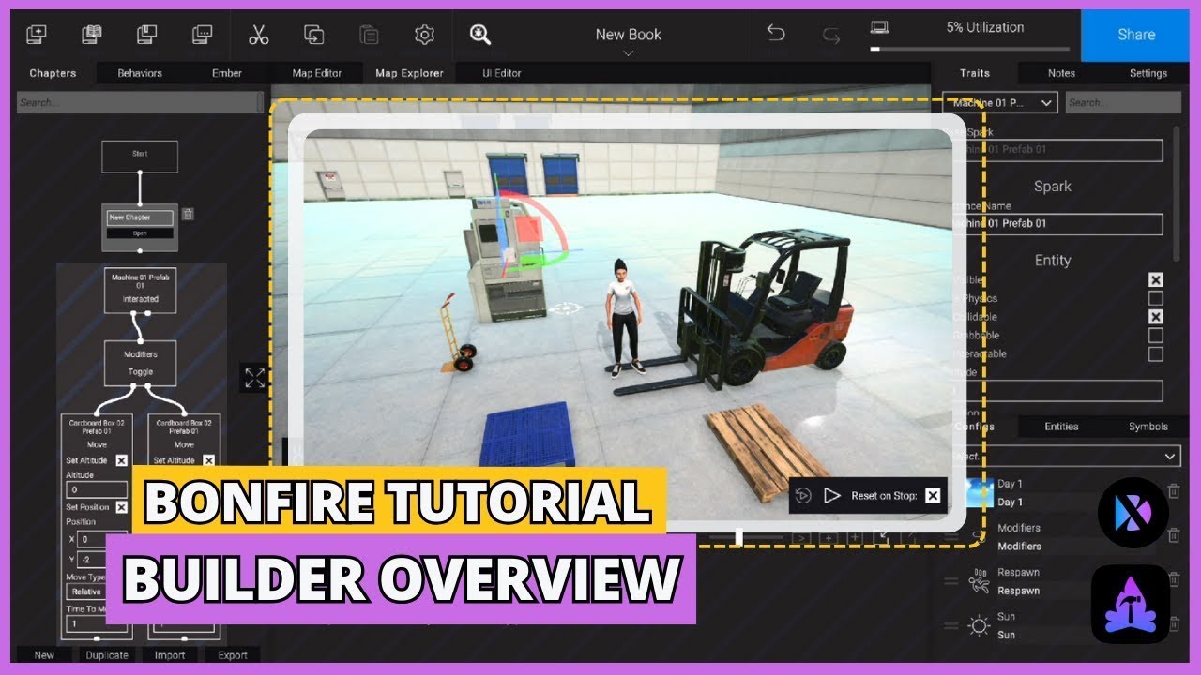The height and width of the screenshot is (675, 1201).
Task: Click the Instance Name field
Action: (1057, 224)
